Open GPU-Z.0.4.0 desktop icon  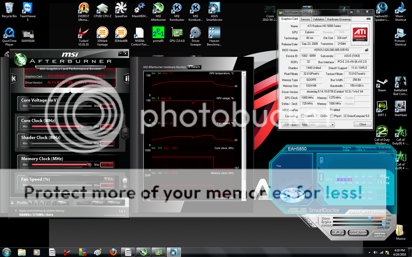[177, 35]
